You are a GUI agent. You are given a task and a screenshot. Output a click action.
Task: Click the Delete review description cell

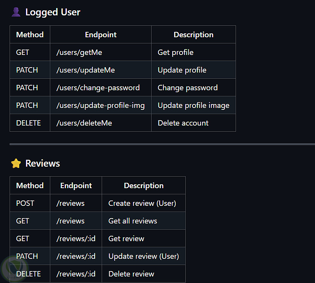pyautogui.click(x=131, y=274)
